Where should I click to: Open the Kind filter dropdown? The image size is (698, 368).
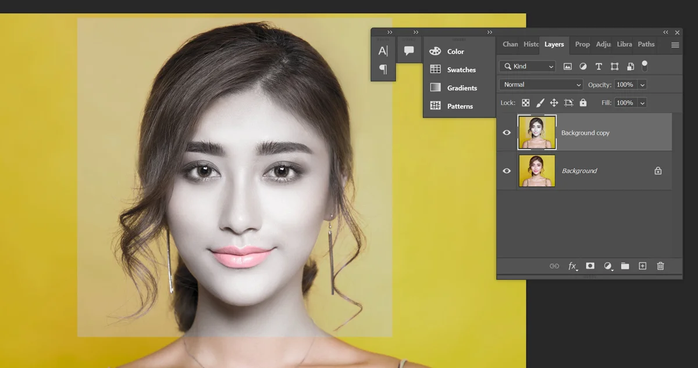point(528,66)
